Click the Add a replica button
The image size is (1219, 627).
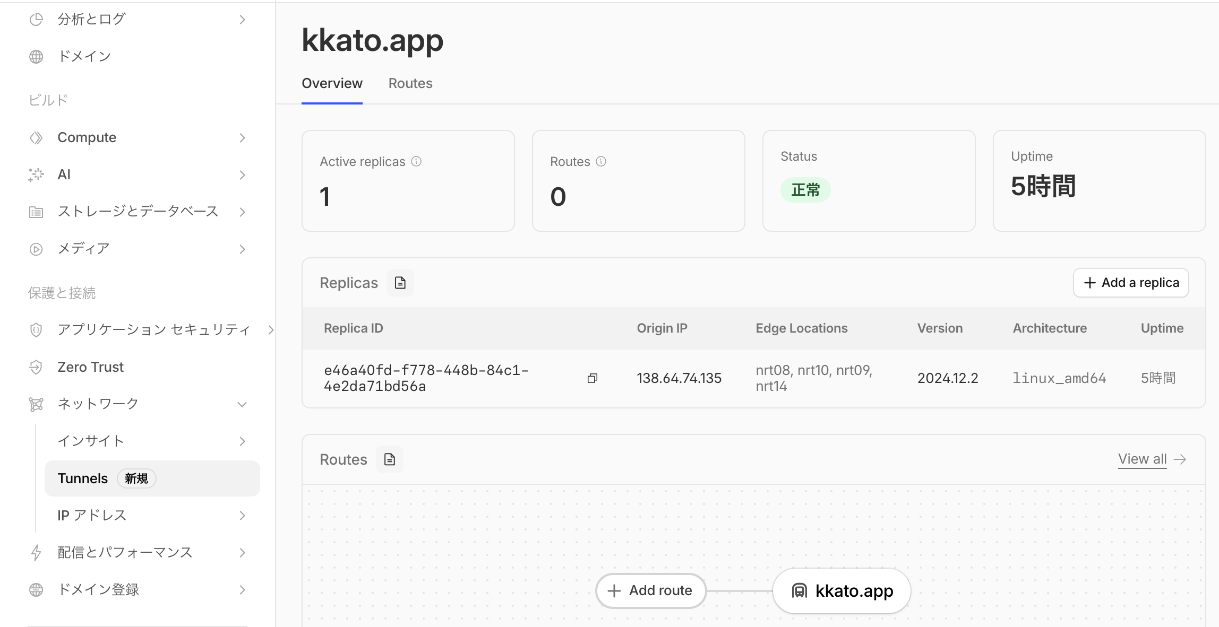1131,283
